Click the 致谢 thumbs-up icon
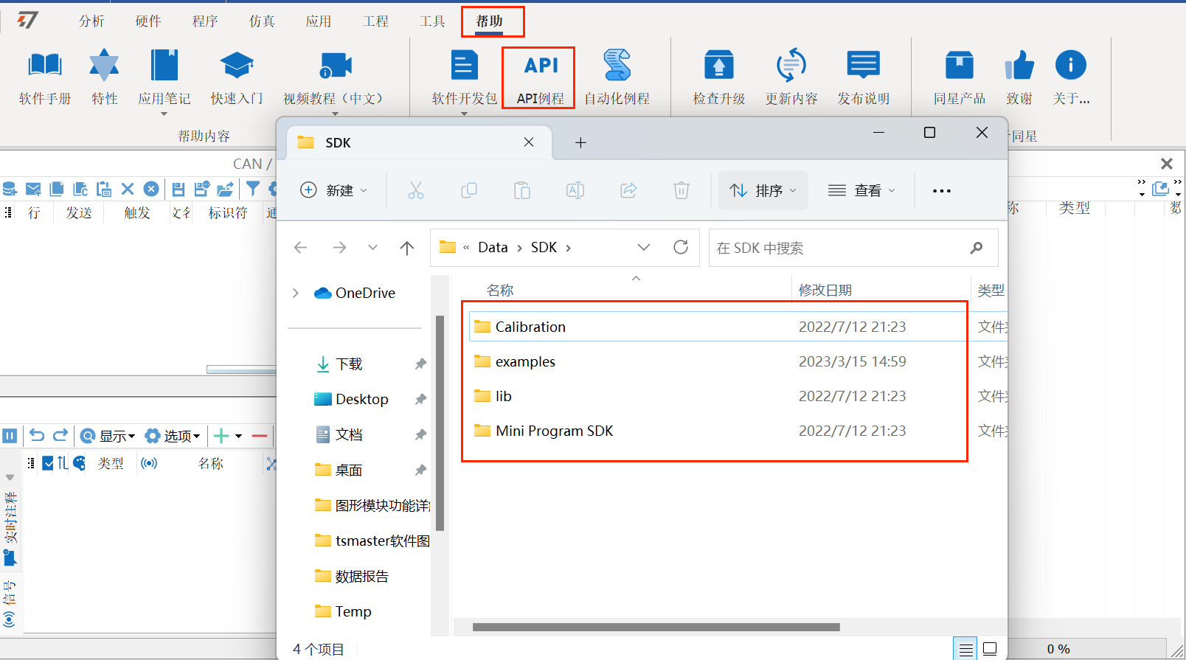This screenshot has height=660, width=1186. pos(1019,66)
